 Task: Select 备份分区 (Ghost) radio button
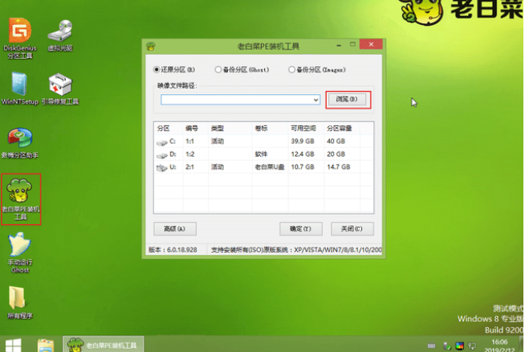[242, 70]
